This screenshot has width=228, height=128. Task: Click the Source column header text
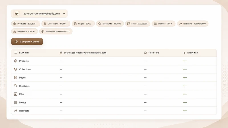[85, 53]
